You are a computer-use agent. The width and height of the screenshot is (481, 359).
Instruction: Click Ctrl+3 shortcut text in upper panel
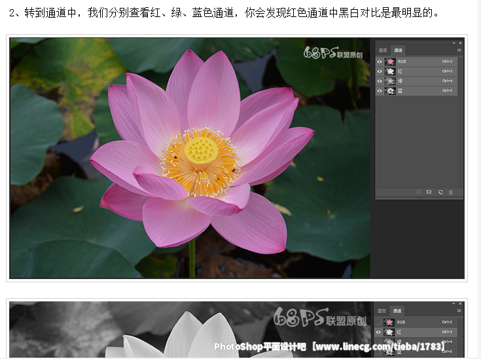pos(447,71)
